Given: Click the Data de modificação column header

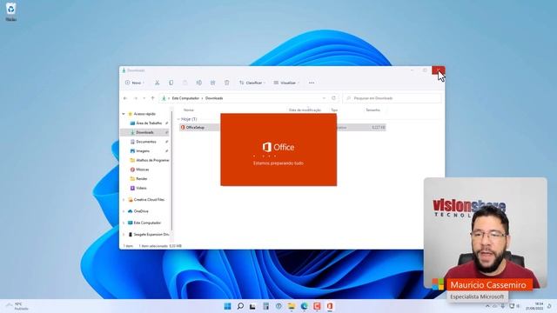Looking at the screenshot, I should click(305, 110).
